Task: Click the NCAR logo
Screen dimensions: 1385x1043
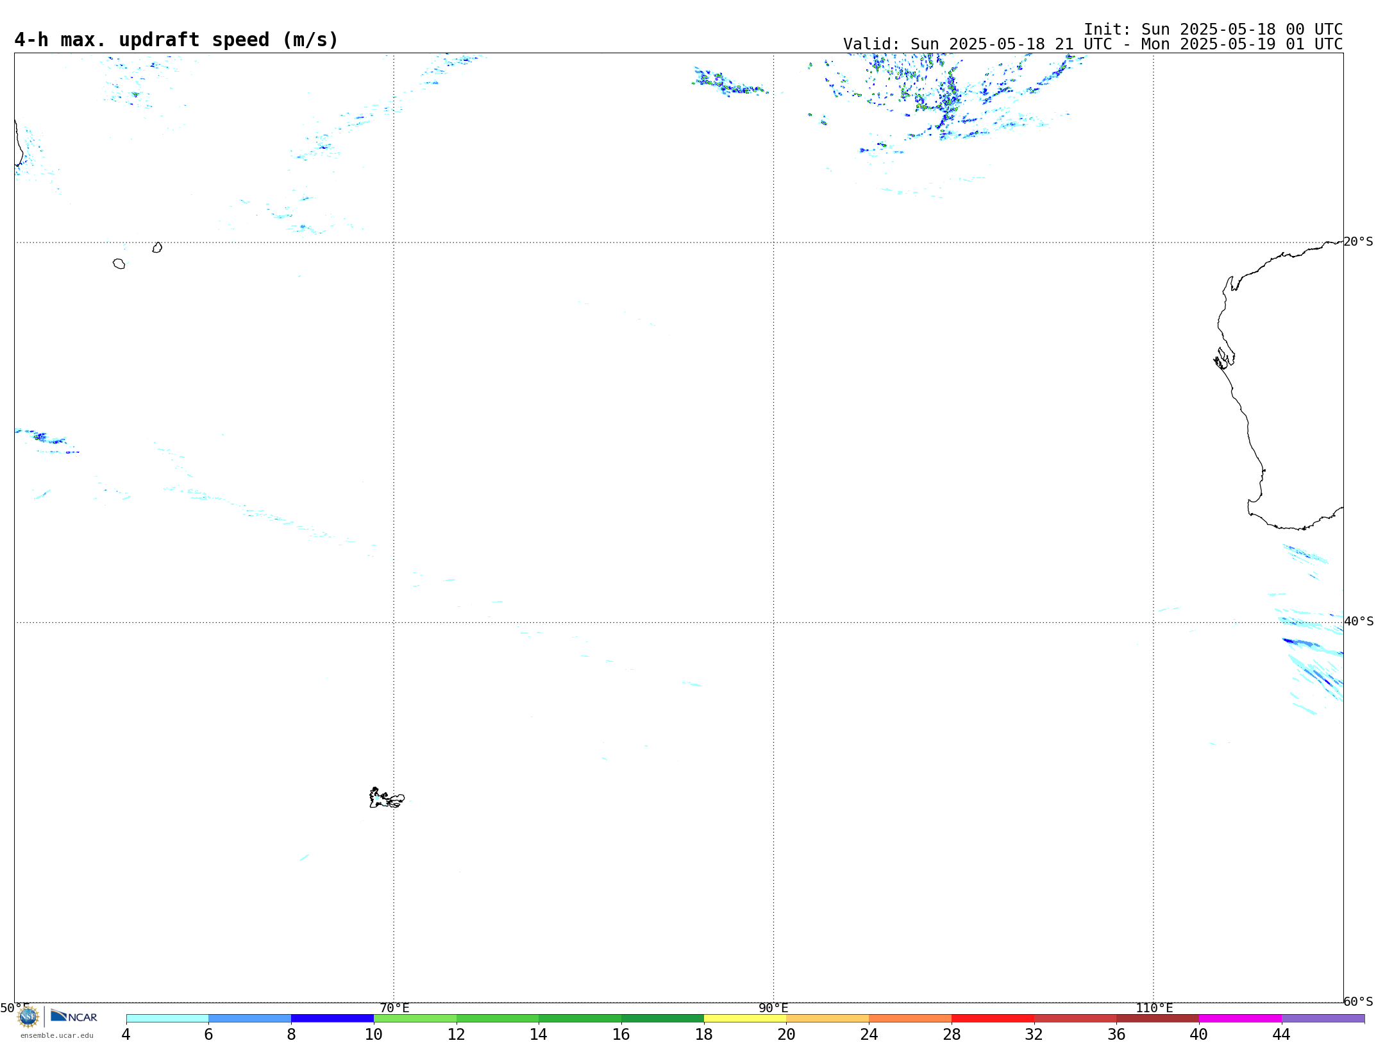Action: pyautogui.click(x=74, y=1016)
